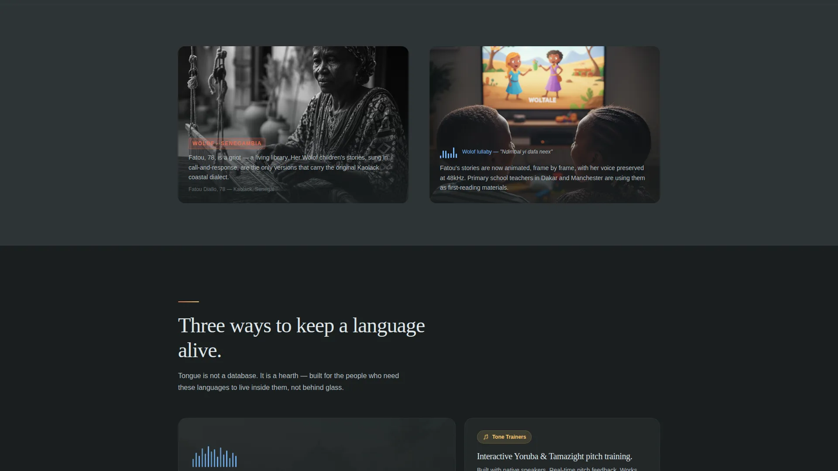Click the text 'Tongue is not a database'
Screen dimensions: 838x471
point(218,375)
